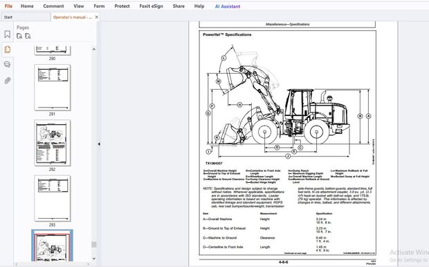Viewport: 429px width, 267px height.
Task: Open the AI Assistant tab
Action: point(228,6)
